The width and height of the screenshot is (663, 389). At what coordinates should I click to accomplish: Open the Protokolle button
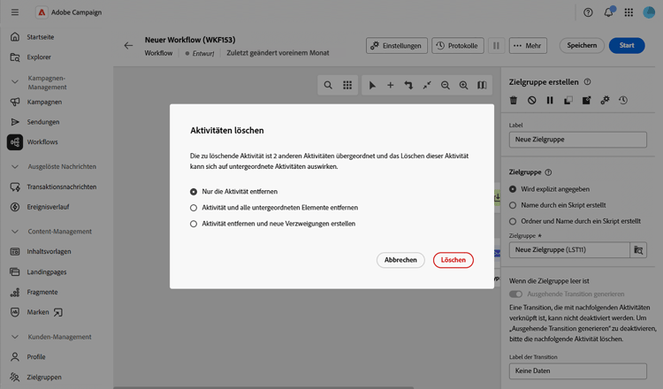coord(458,46)
